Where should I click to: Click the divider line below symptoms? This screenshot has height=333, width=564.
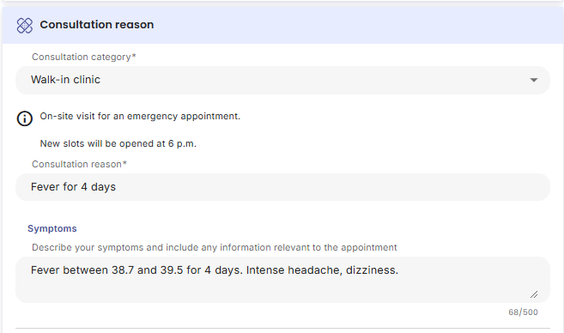[282, 328]
